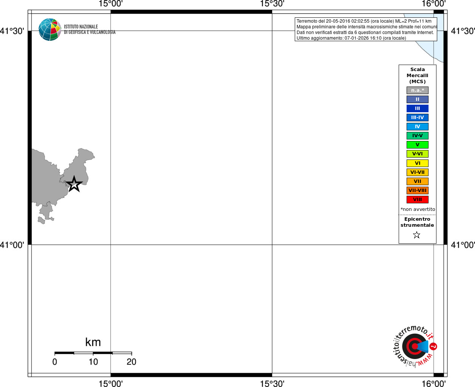Screen dimensions: 475x387
Task: Click the star symbol in the legend
Action: pyautogui.click(x=417, y=235)
